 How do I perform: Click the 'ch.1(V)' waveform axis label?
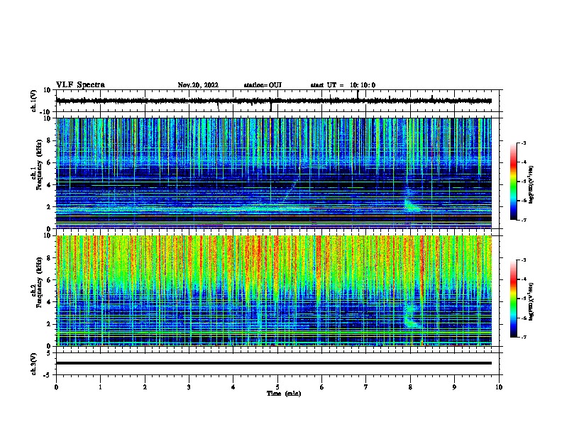click(34, 101)
